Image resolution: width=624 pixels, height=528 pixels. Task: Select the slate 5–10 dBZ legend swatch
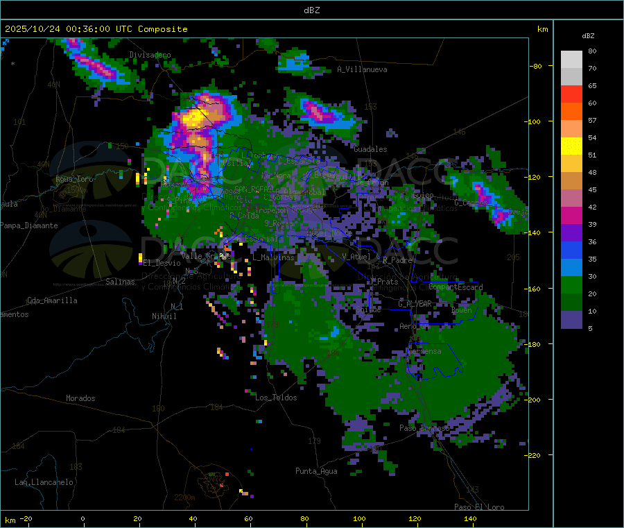click(571, 320)
